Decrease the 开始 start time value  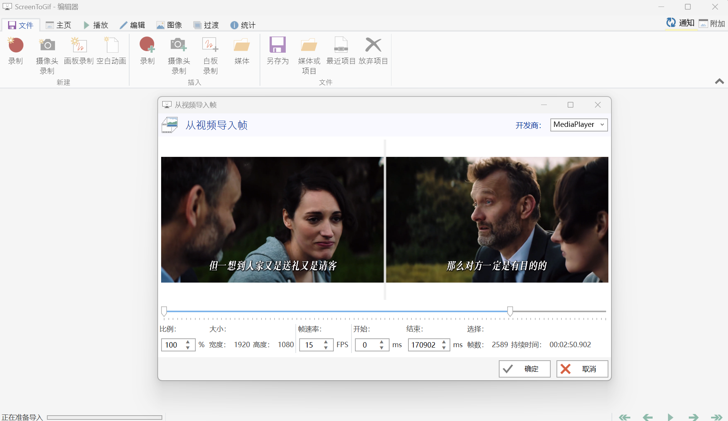[381, 348]
